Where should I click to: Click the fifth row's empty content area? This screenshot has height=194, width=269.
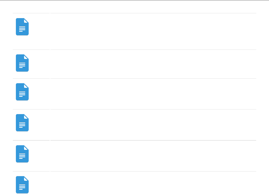[x=153, y=156]
